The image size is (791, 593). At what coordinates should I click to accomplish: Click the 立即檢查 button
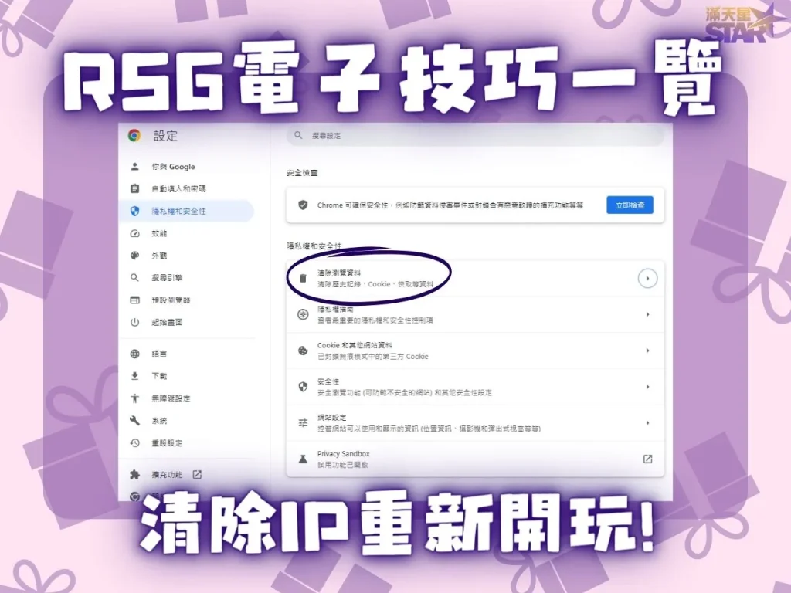point(630,205)
